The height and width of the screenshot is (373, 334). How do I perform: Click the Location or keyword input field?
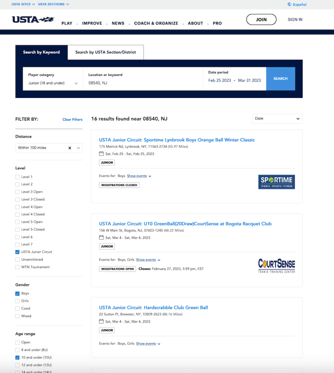pyautogui.click(x=143, y=83)
